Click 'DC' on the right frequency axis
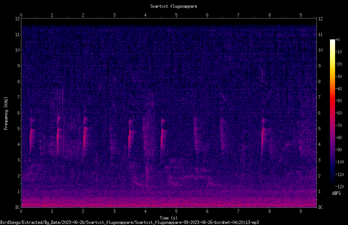 click(320, 207)
